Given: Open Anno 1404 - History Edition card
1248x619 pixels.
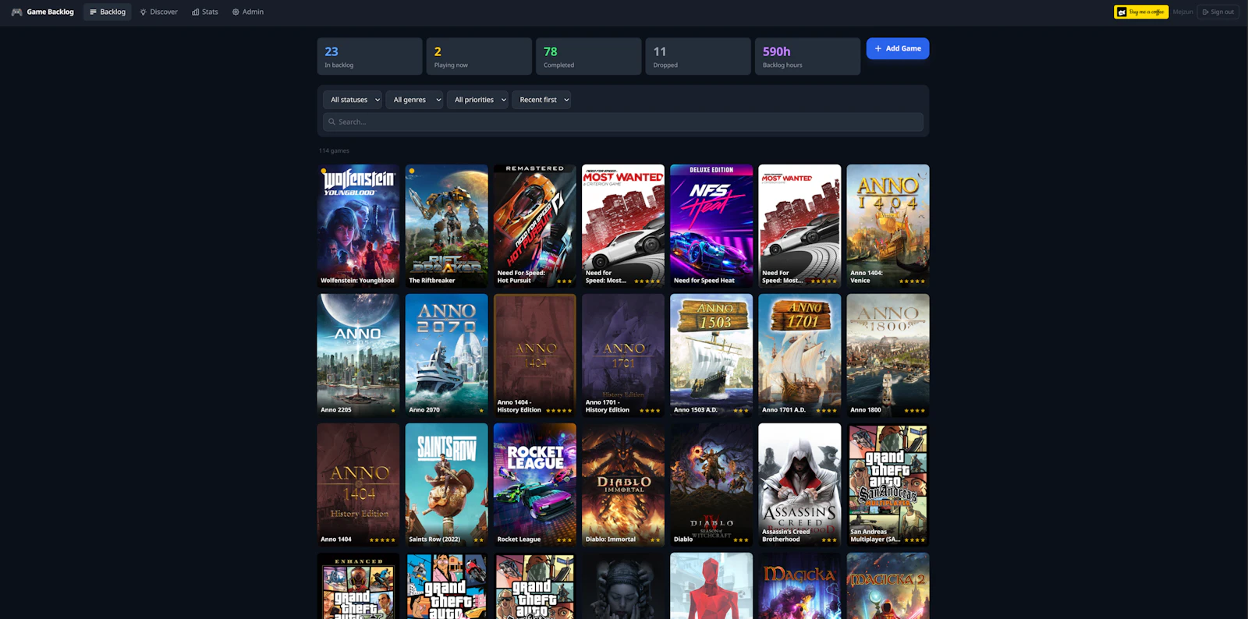Looking at the screenshot, I should click(x=535, y=355).
